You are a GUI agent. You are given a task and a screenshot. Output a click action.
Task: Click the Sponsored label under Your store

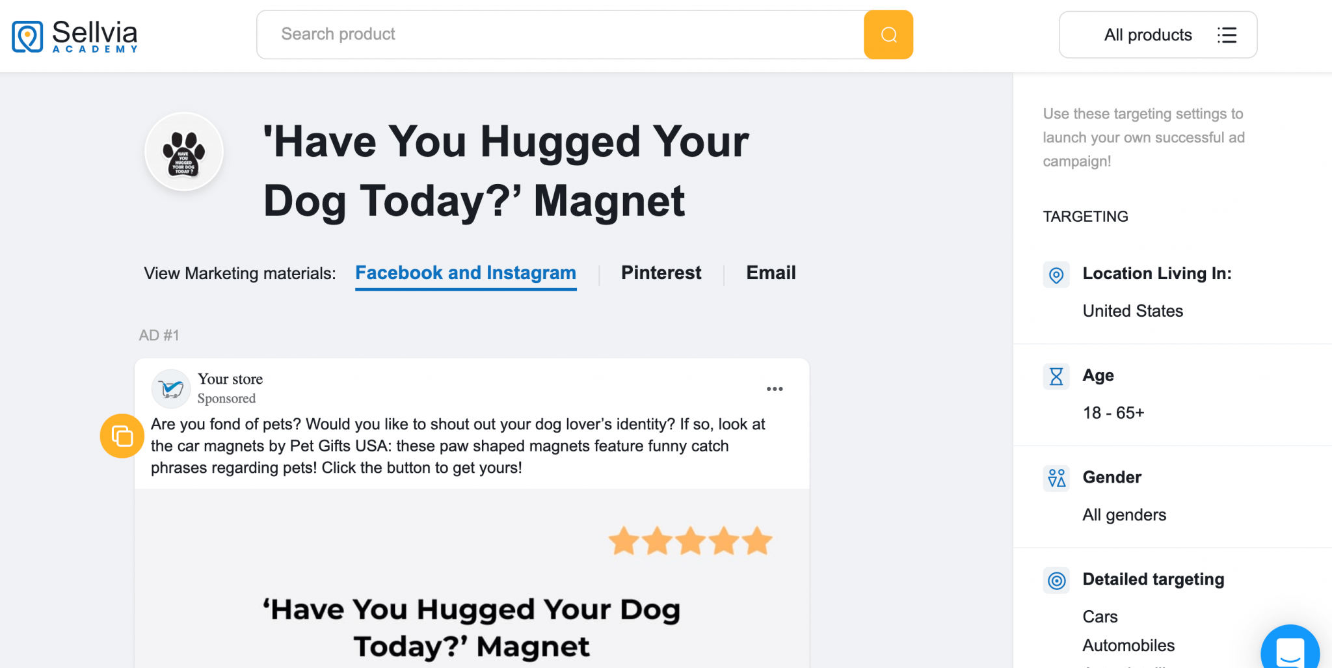226,399
